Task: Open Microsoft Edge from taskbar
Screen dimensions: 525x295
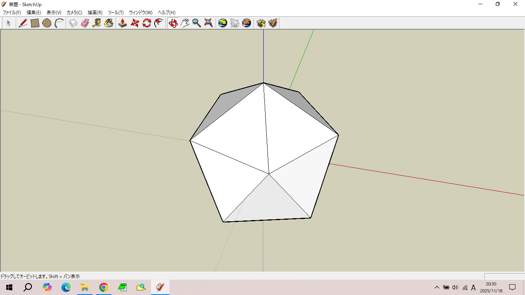Action: click(66, 287)
